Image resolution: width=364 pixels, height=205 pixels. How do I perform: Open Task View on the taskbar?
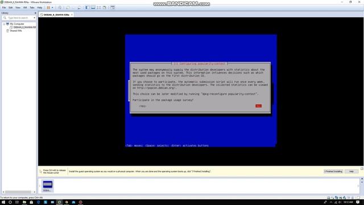(x=17, y=202)
